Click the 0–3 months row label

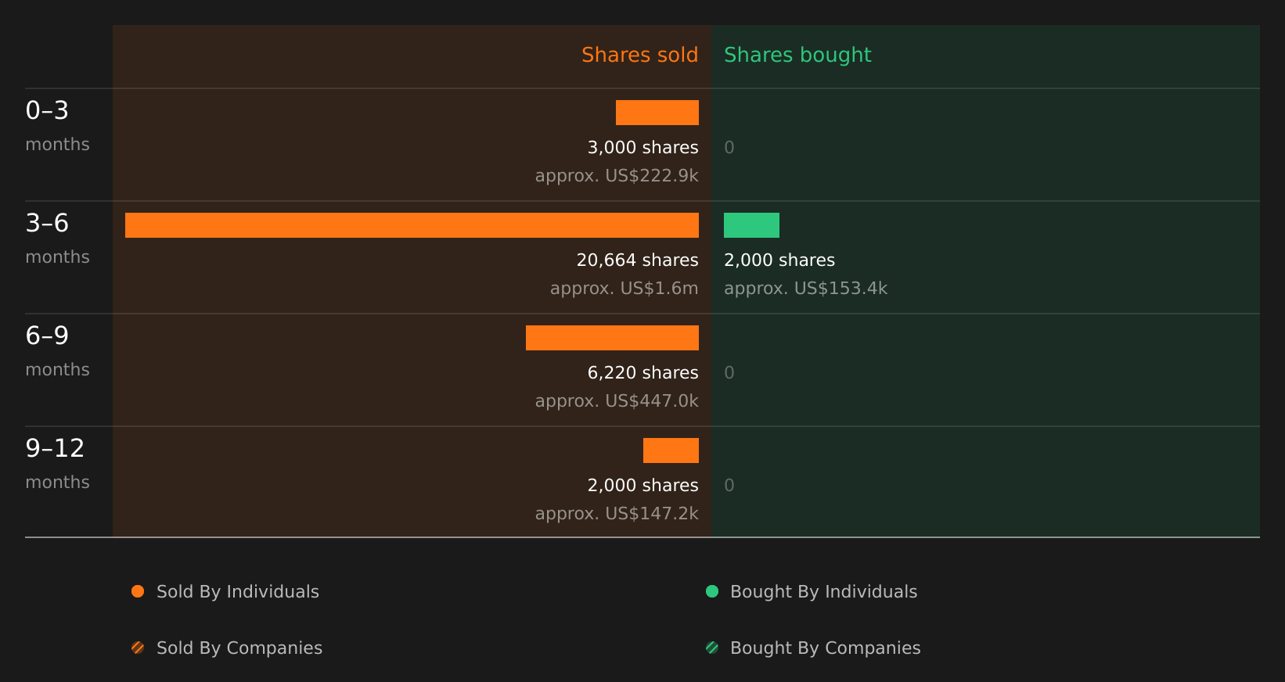point(57,126)
